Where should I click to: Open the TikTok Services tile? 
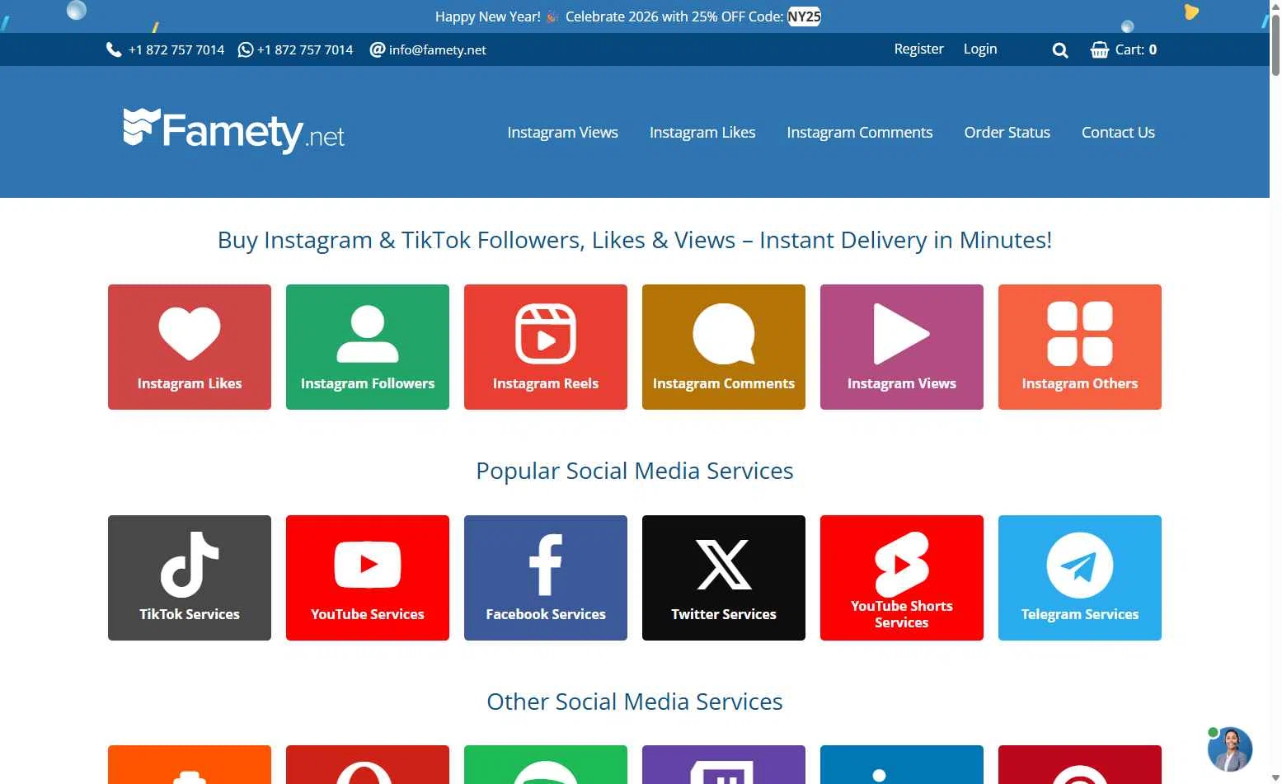(x=190, y=578)
